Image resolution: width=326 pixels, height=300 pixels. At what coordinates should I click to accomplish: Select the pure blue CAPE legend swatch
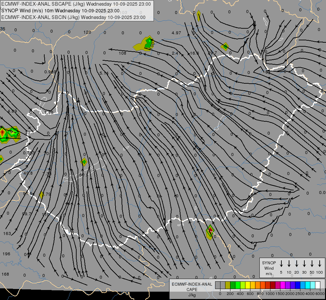point(297,285)
